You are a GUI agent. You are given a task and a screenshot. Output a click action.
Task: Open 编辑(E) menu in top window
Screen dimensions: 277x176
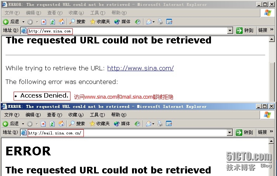click(x=34, y=13)
